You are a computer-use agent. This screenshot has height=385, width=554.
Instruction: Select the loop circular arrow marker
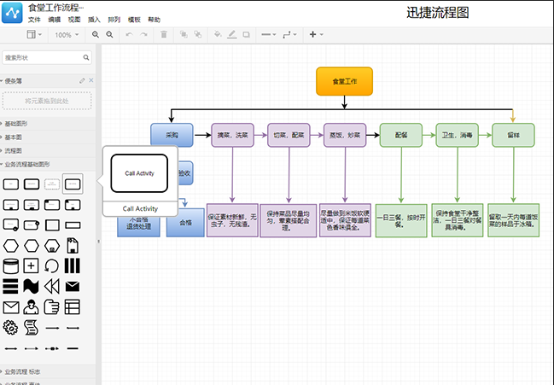click(51, 265)
